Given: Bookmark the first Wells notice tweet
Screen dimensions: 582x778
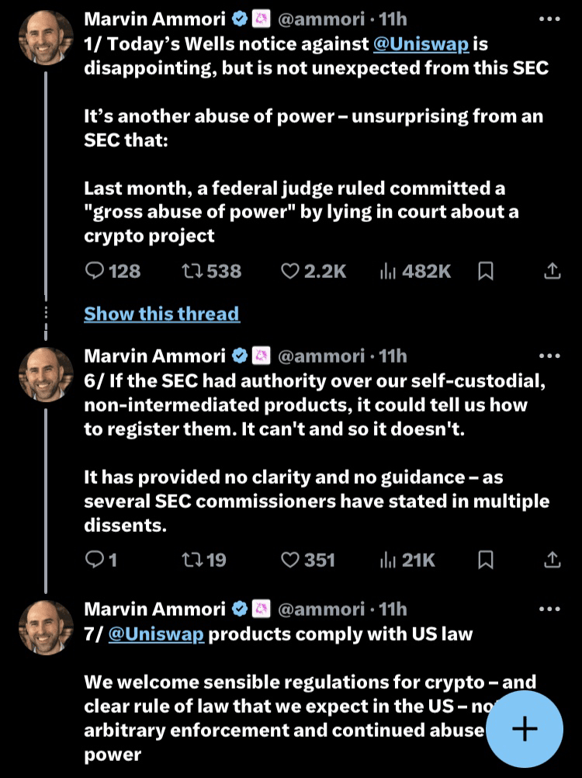Looking at the screenshot, I should pos(486,271).
